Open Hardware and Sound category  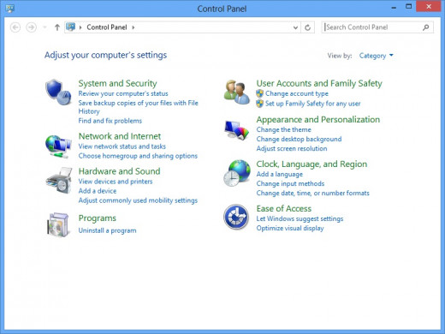pos(119,171)
